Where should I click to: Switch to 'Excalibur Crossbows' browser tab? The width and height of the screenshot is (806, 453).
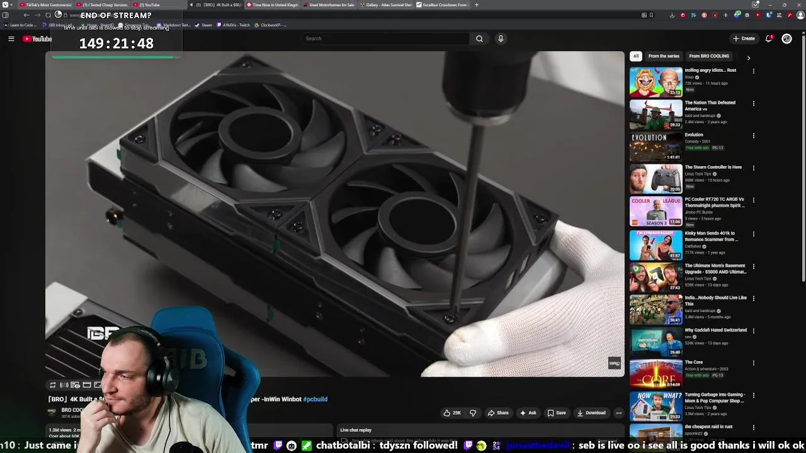point(441,4)
